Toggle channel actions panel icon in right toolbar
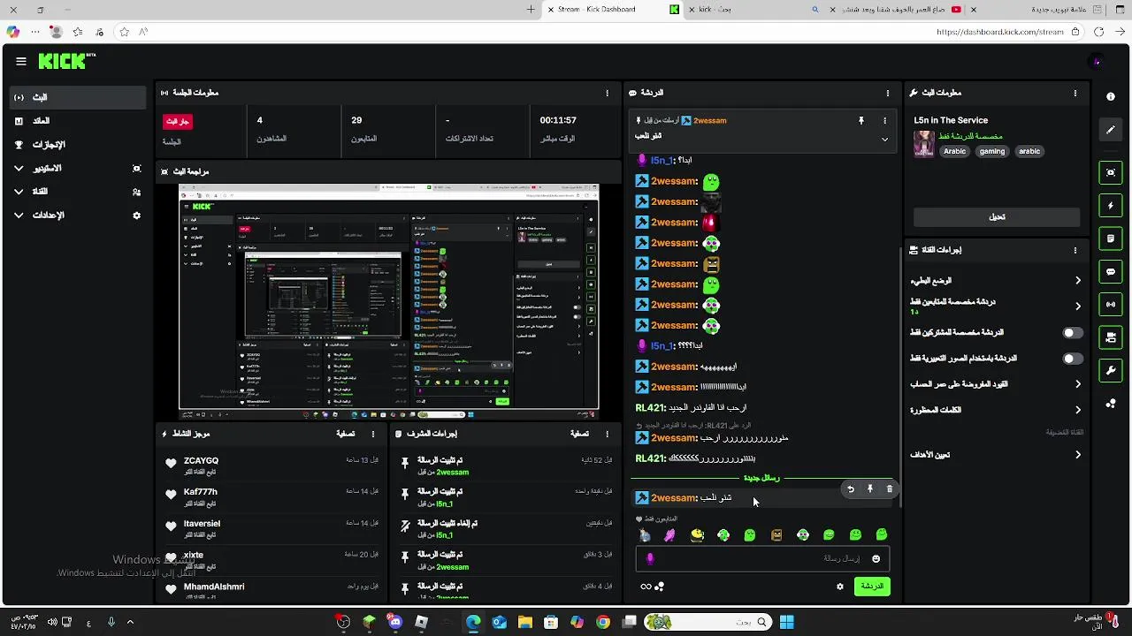The width and height of the screenshot is (1132, 636). pyautogui.click(x=1111, y=337)
